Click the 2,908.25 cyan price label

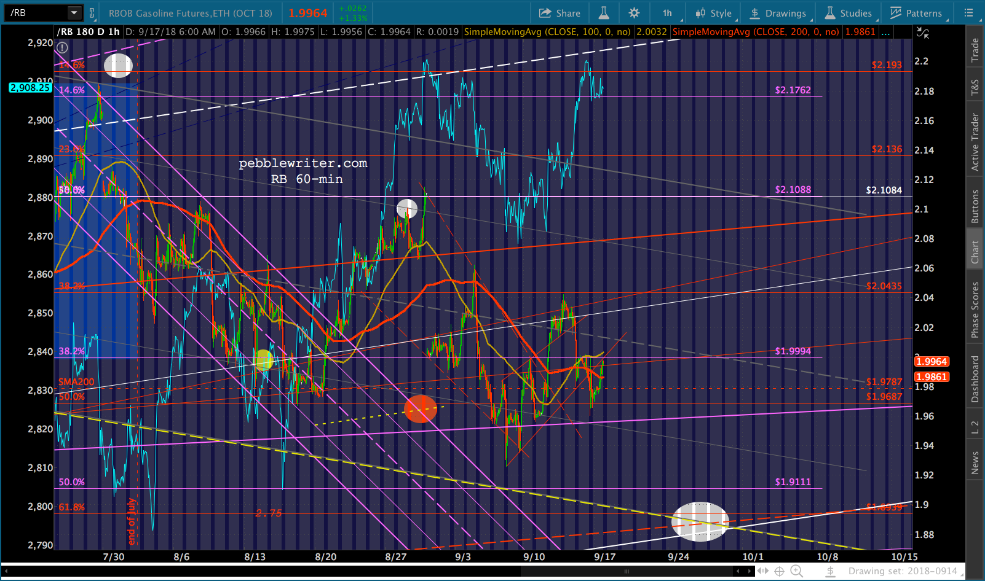[x=30, y=88]
